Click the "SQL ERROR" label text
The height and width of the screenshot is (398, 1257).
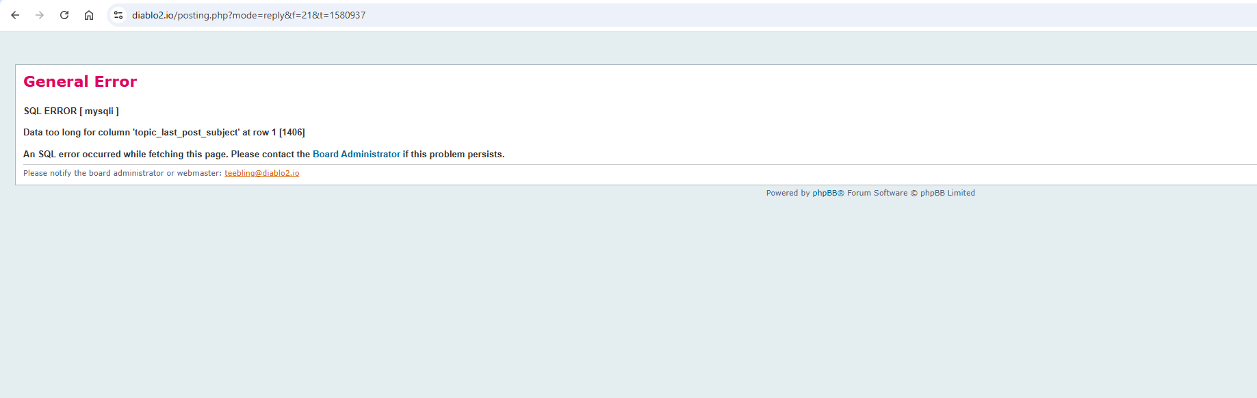tap(50, 111)
